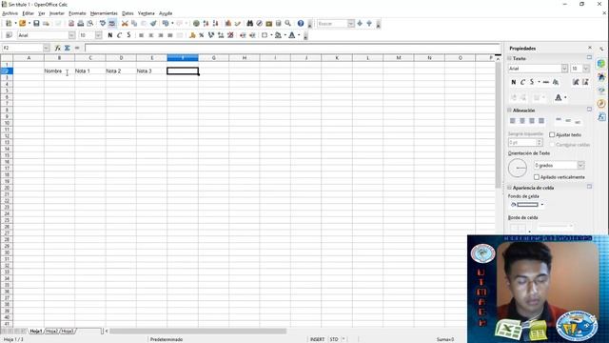Click the formula input line
This screenshot has height=343, width=609.
(292, 48)
